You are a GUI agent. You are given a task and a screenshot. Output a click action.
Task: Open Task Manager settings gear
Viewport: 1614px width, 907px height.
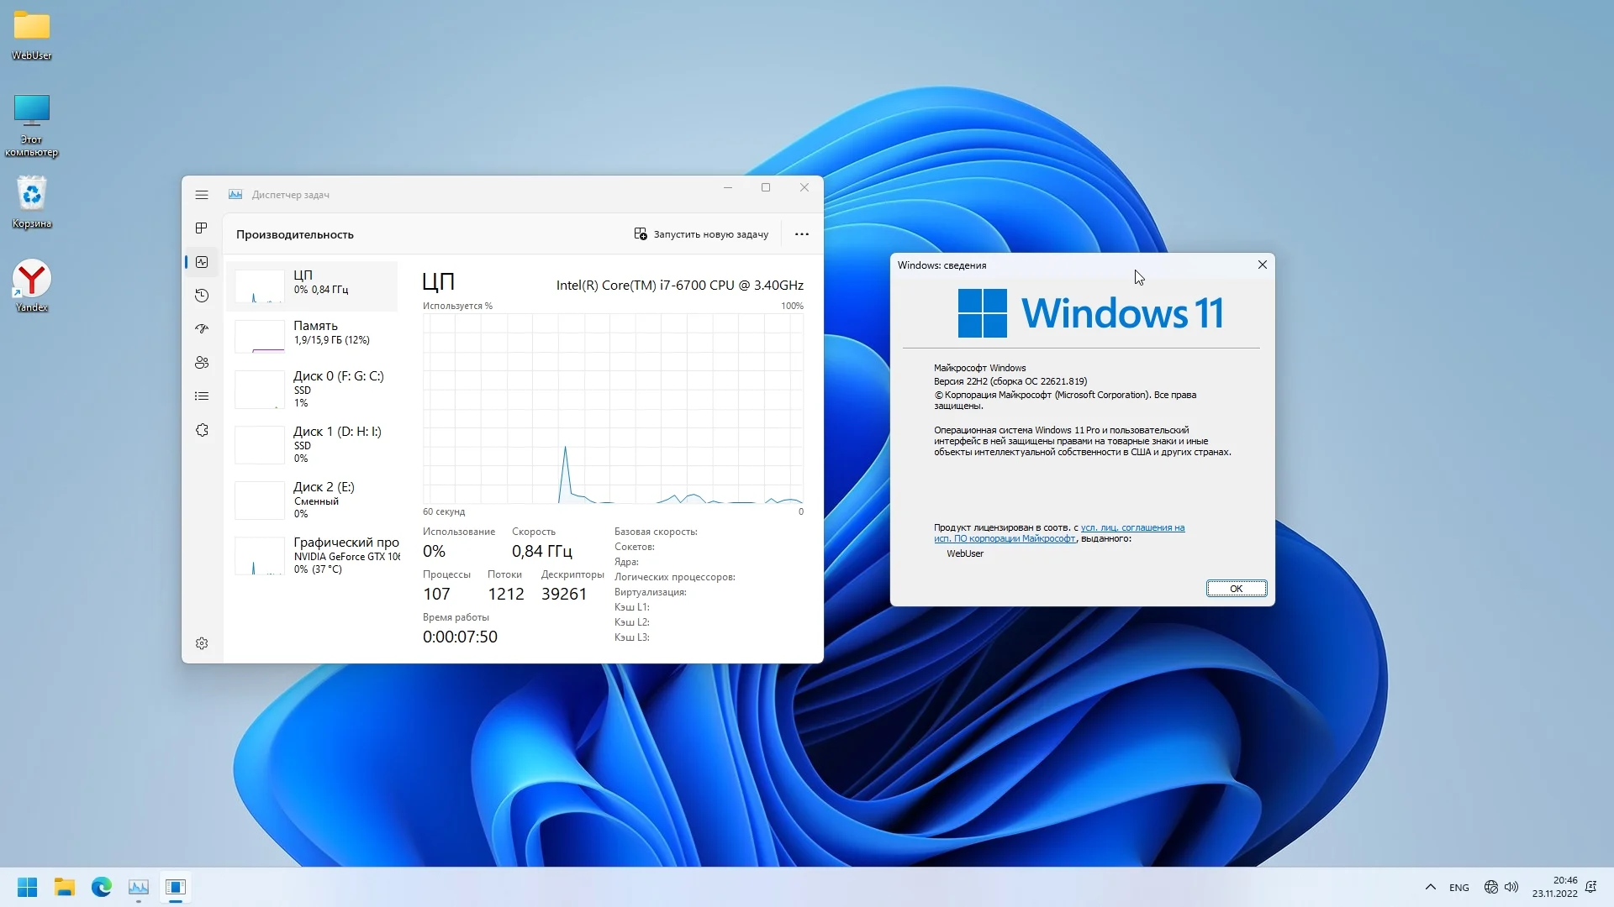pyautogui.click(x=202, y=643)
